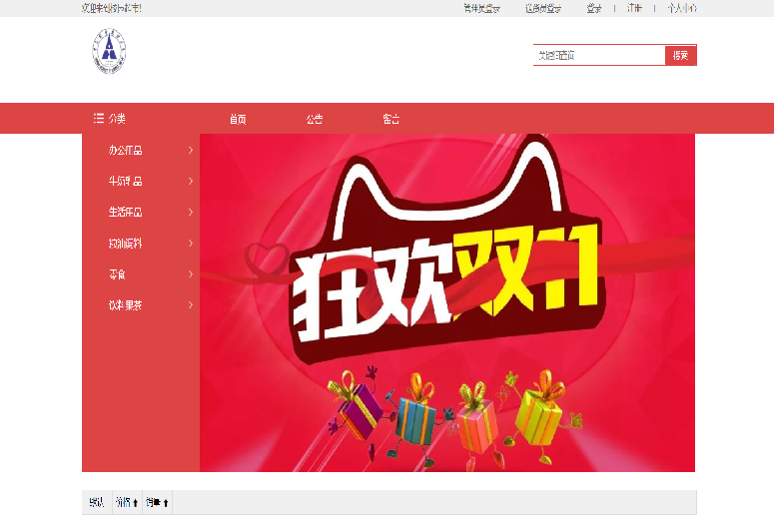Click the red 搜索 search button
This screenshot has height=515, width=775.
[x=680, y=55]
